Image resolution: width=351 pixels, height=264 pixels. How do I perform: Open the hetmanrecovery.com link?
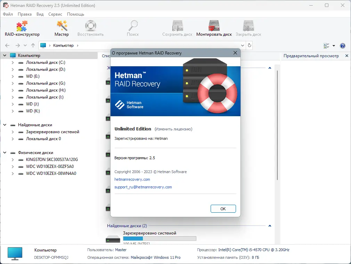point(132,179)
